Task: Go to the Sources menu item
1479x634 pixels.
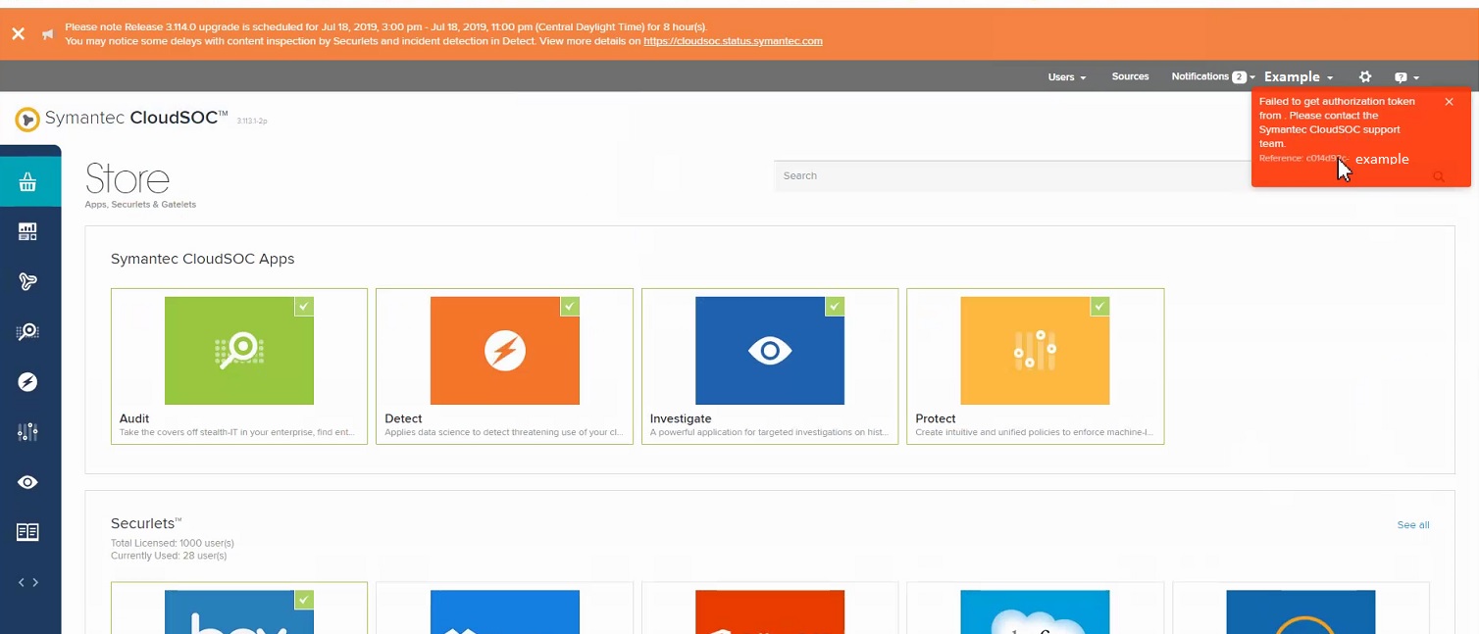Action: [1130, 76]
